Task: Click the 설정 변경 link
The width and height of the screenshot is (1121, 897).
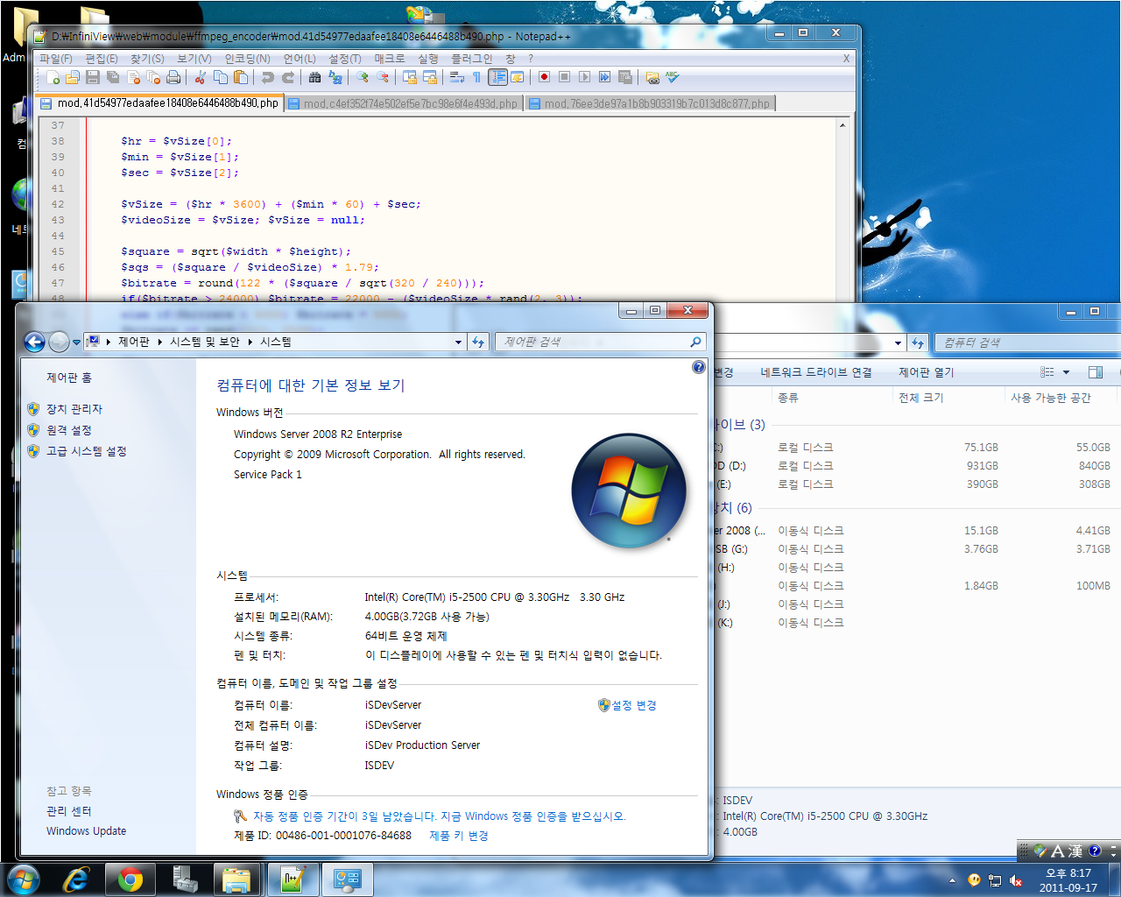Action: (x=634, y=705)
